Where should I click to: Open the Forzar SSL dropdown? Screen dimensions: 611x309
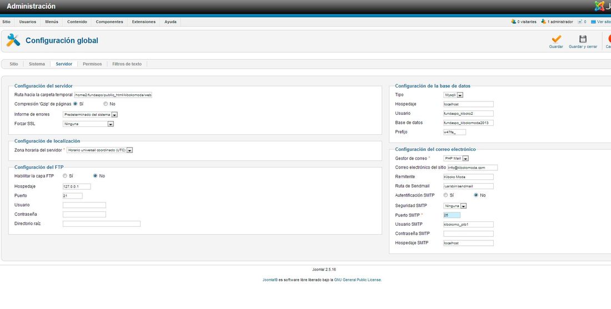click(88, 124)
